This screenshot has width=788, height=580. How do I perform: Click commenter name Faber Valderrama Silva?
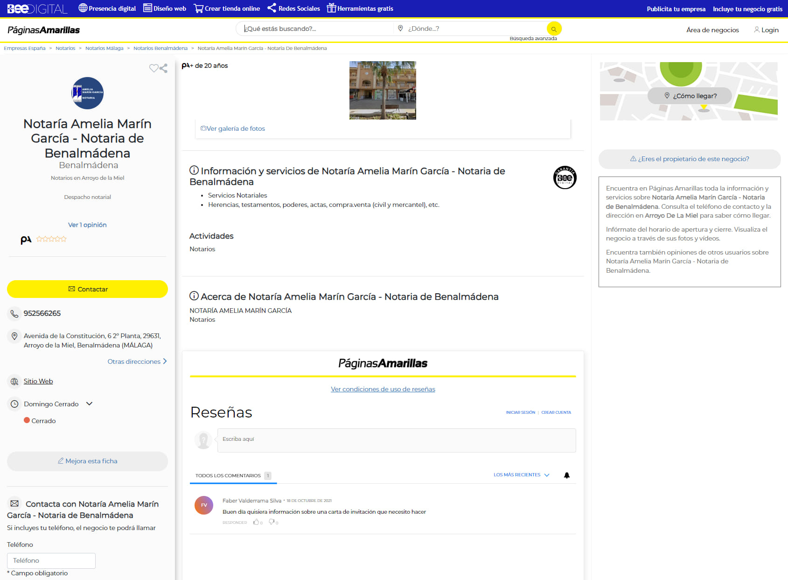(x=252, y=501)
